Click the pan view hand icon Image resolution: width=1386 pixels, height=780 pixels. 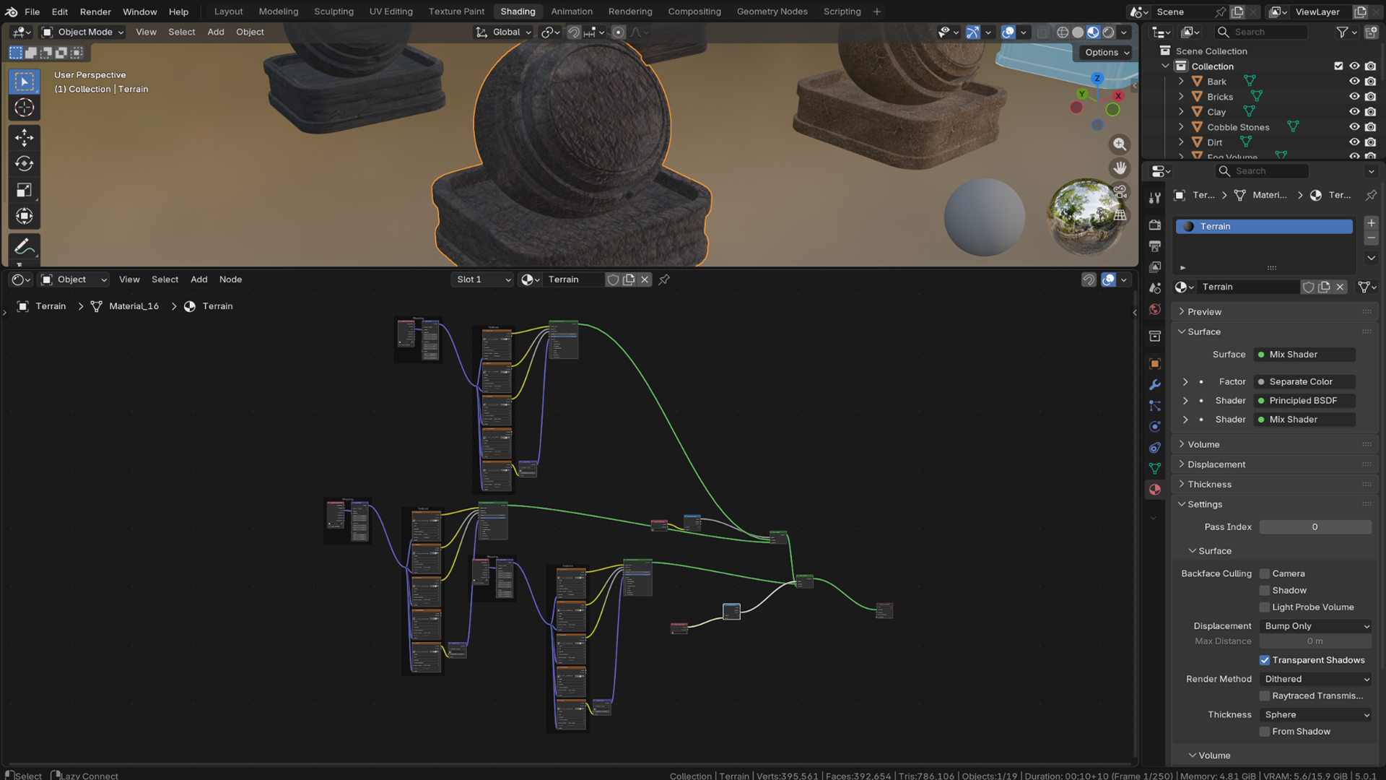point(1120,168)
